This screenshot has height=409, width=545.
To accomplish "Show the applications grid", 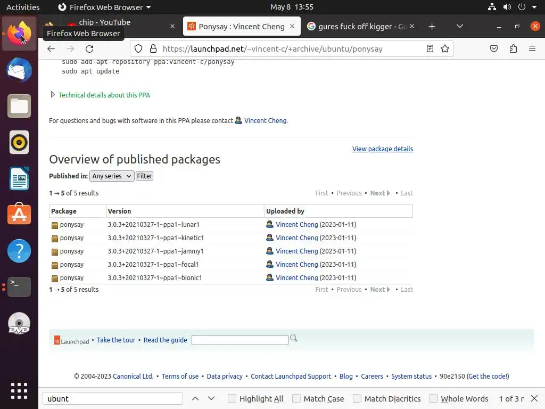I will [x=19, y=391].
